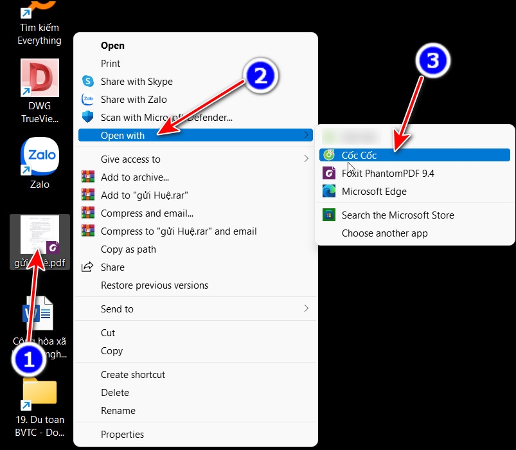Screen dimensions: 516x450
Task: Expand the Send to submenu arrow
Action: pos(307,309)
